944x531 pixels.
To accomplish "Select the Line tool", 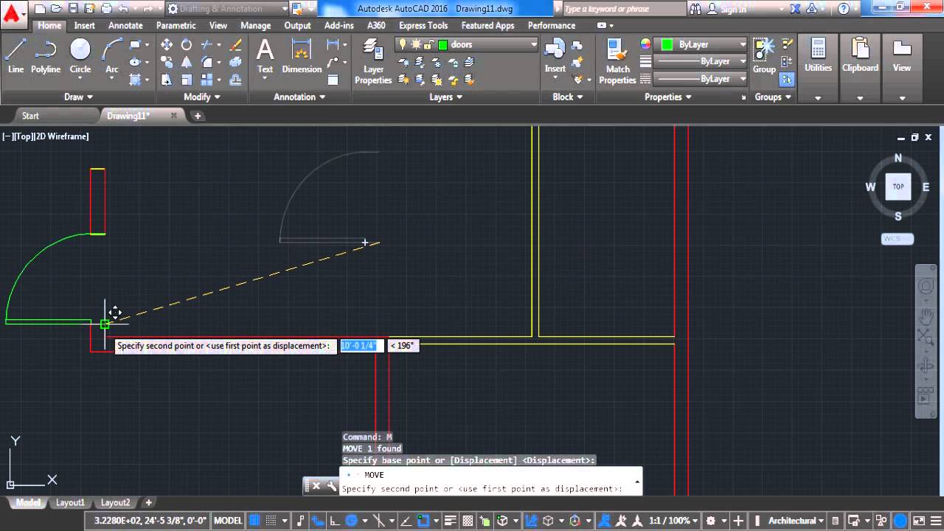I will click(x=16, y=56).
